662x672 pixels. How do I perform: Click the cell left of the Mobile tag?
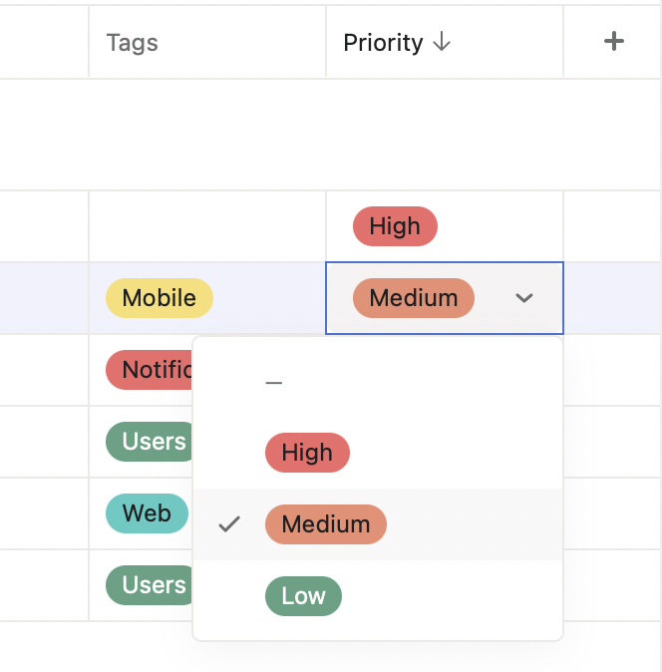click(x=44, y=298)
